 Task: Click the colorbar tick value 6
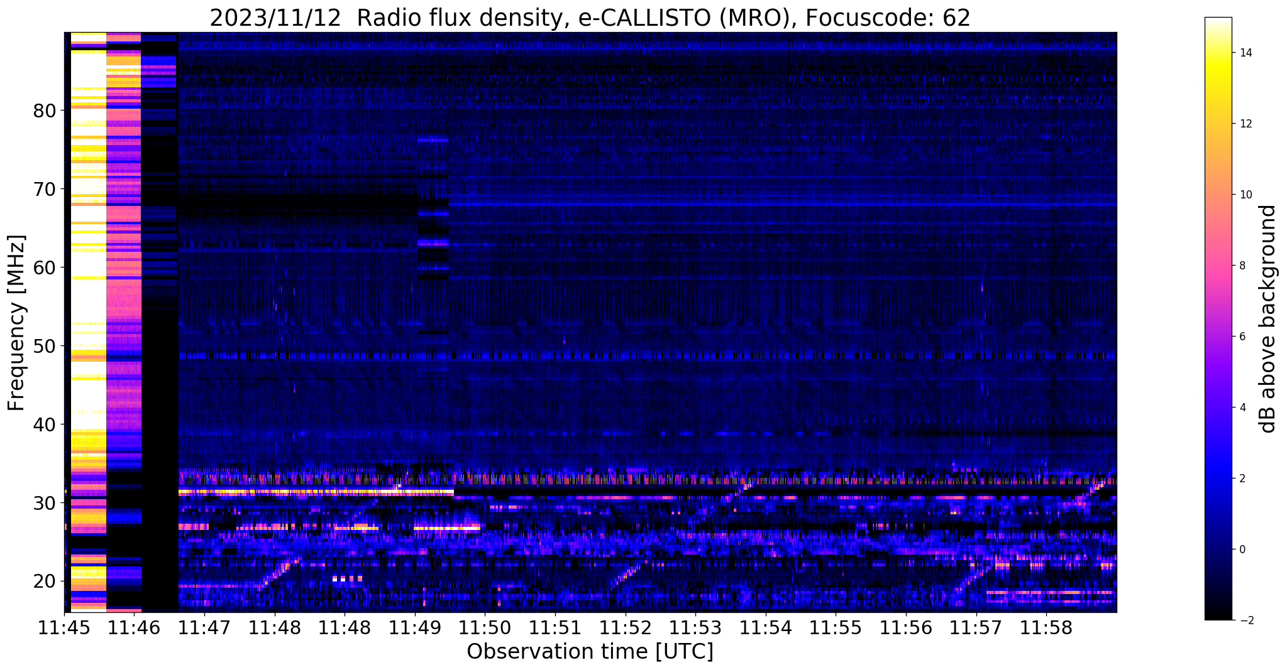pos(1242,337)
